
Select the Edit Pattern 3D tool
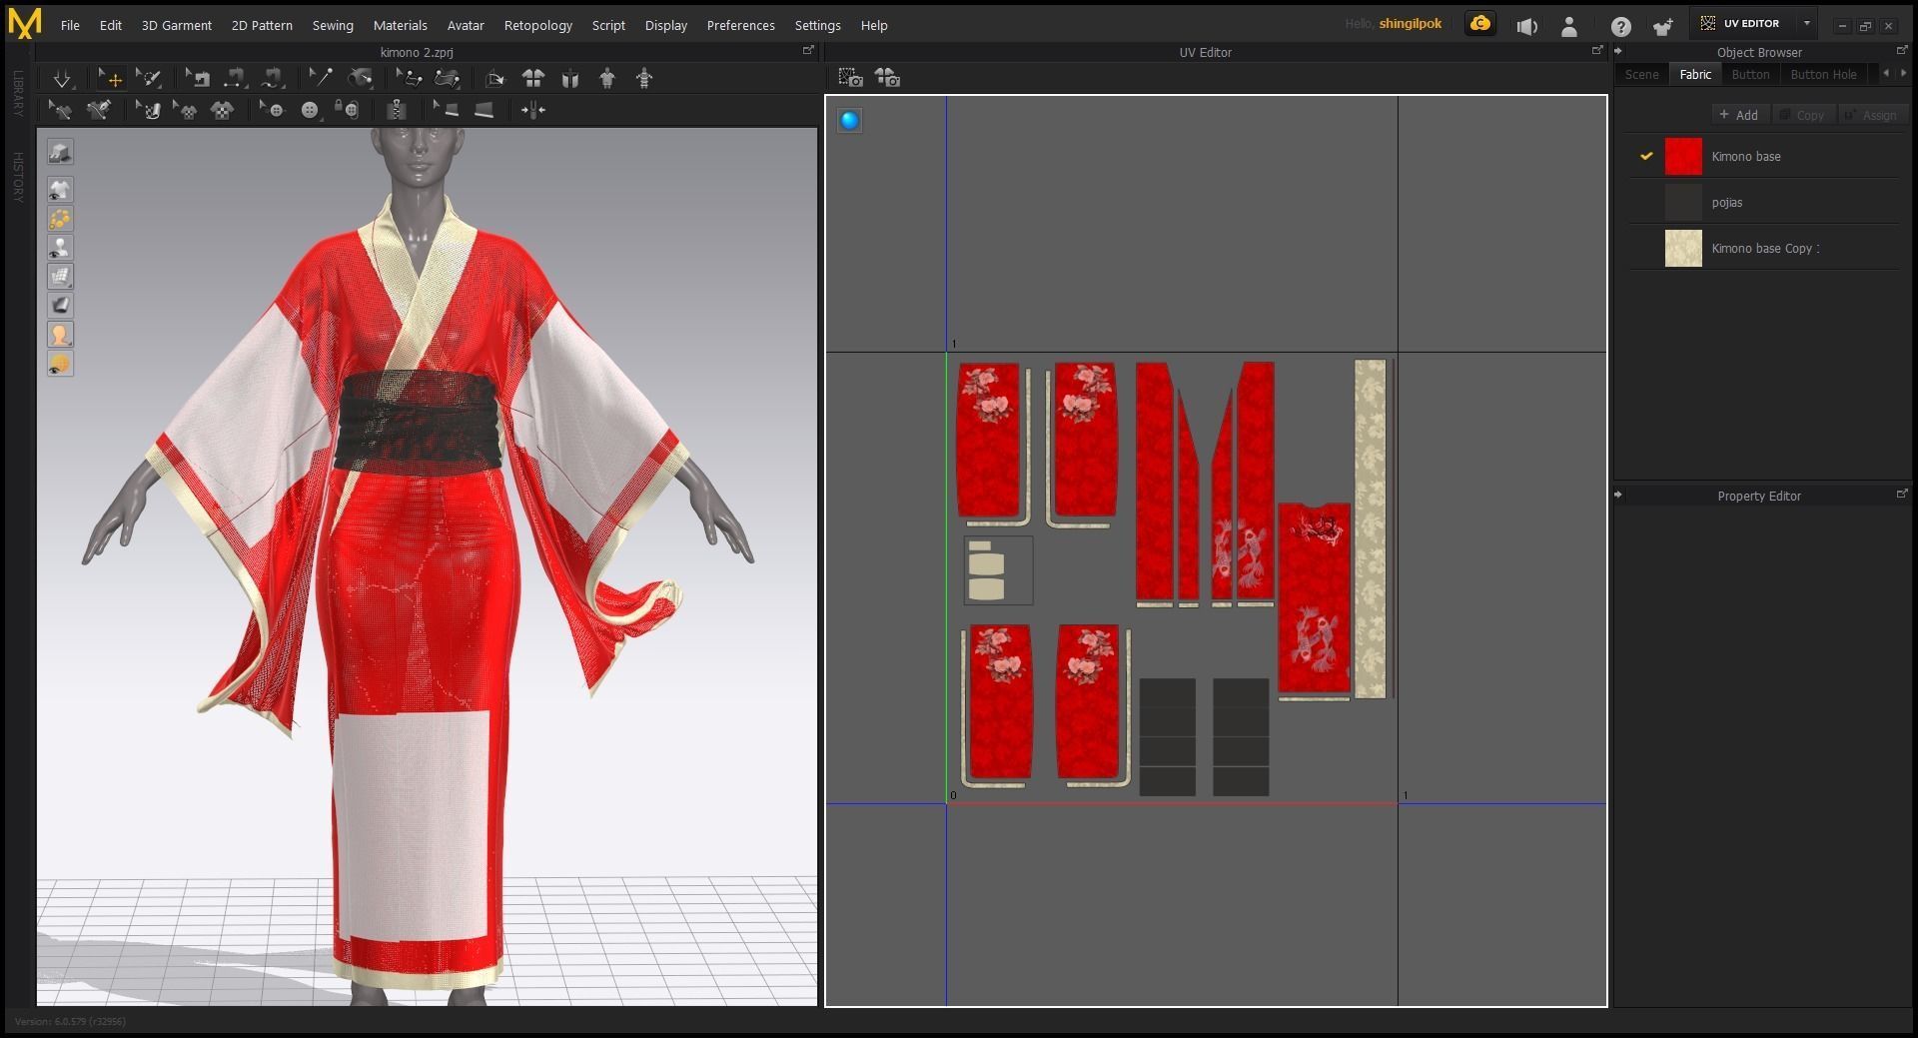[x=408, y=78]
